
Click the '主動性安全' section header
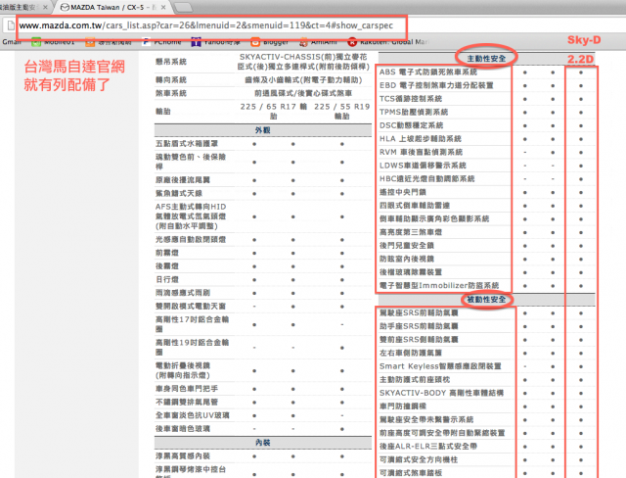pos(486,59)
